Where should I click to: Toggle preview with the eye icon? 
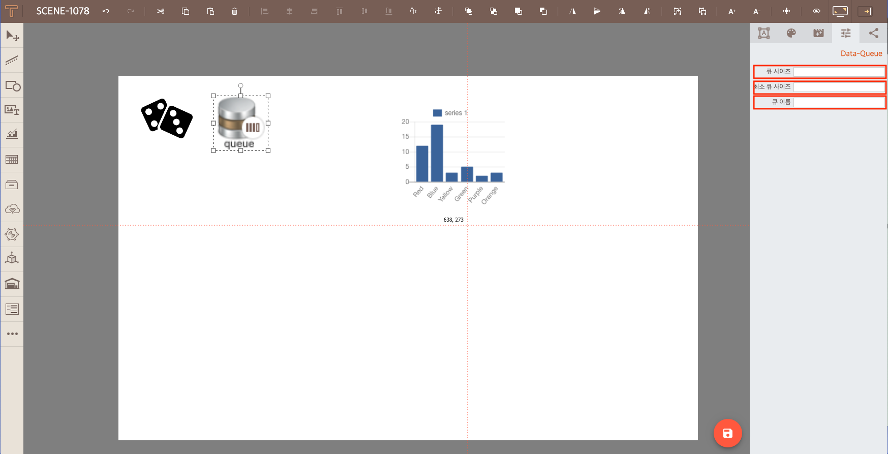click(x=816, y=11)
